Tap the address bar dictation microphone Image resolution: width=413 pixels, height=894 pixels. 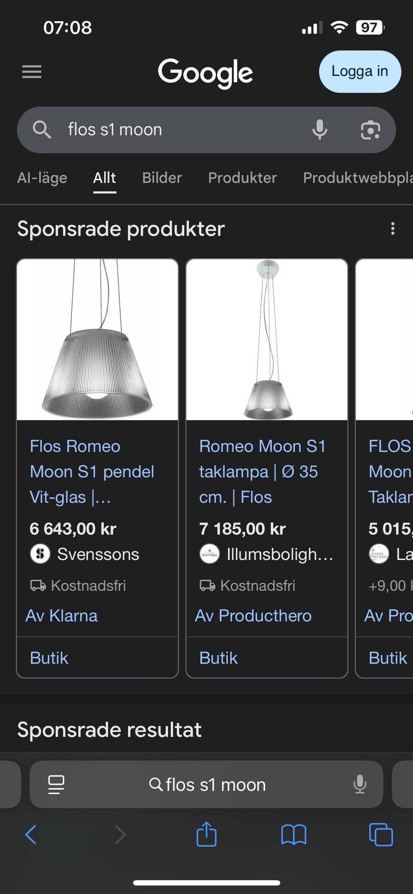click(x=360, y=785)
